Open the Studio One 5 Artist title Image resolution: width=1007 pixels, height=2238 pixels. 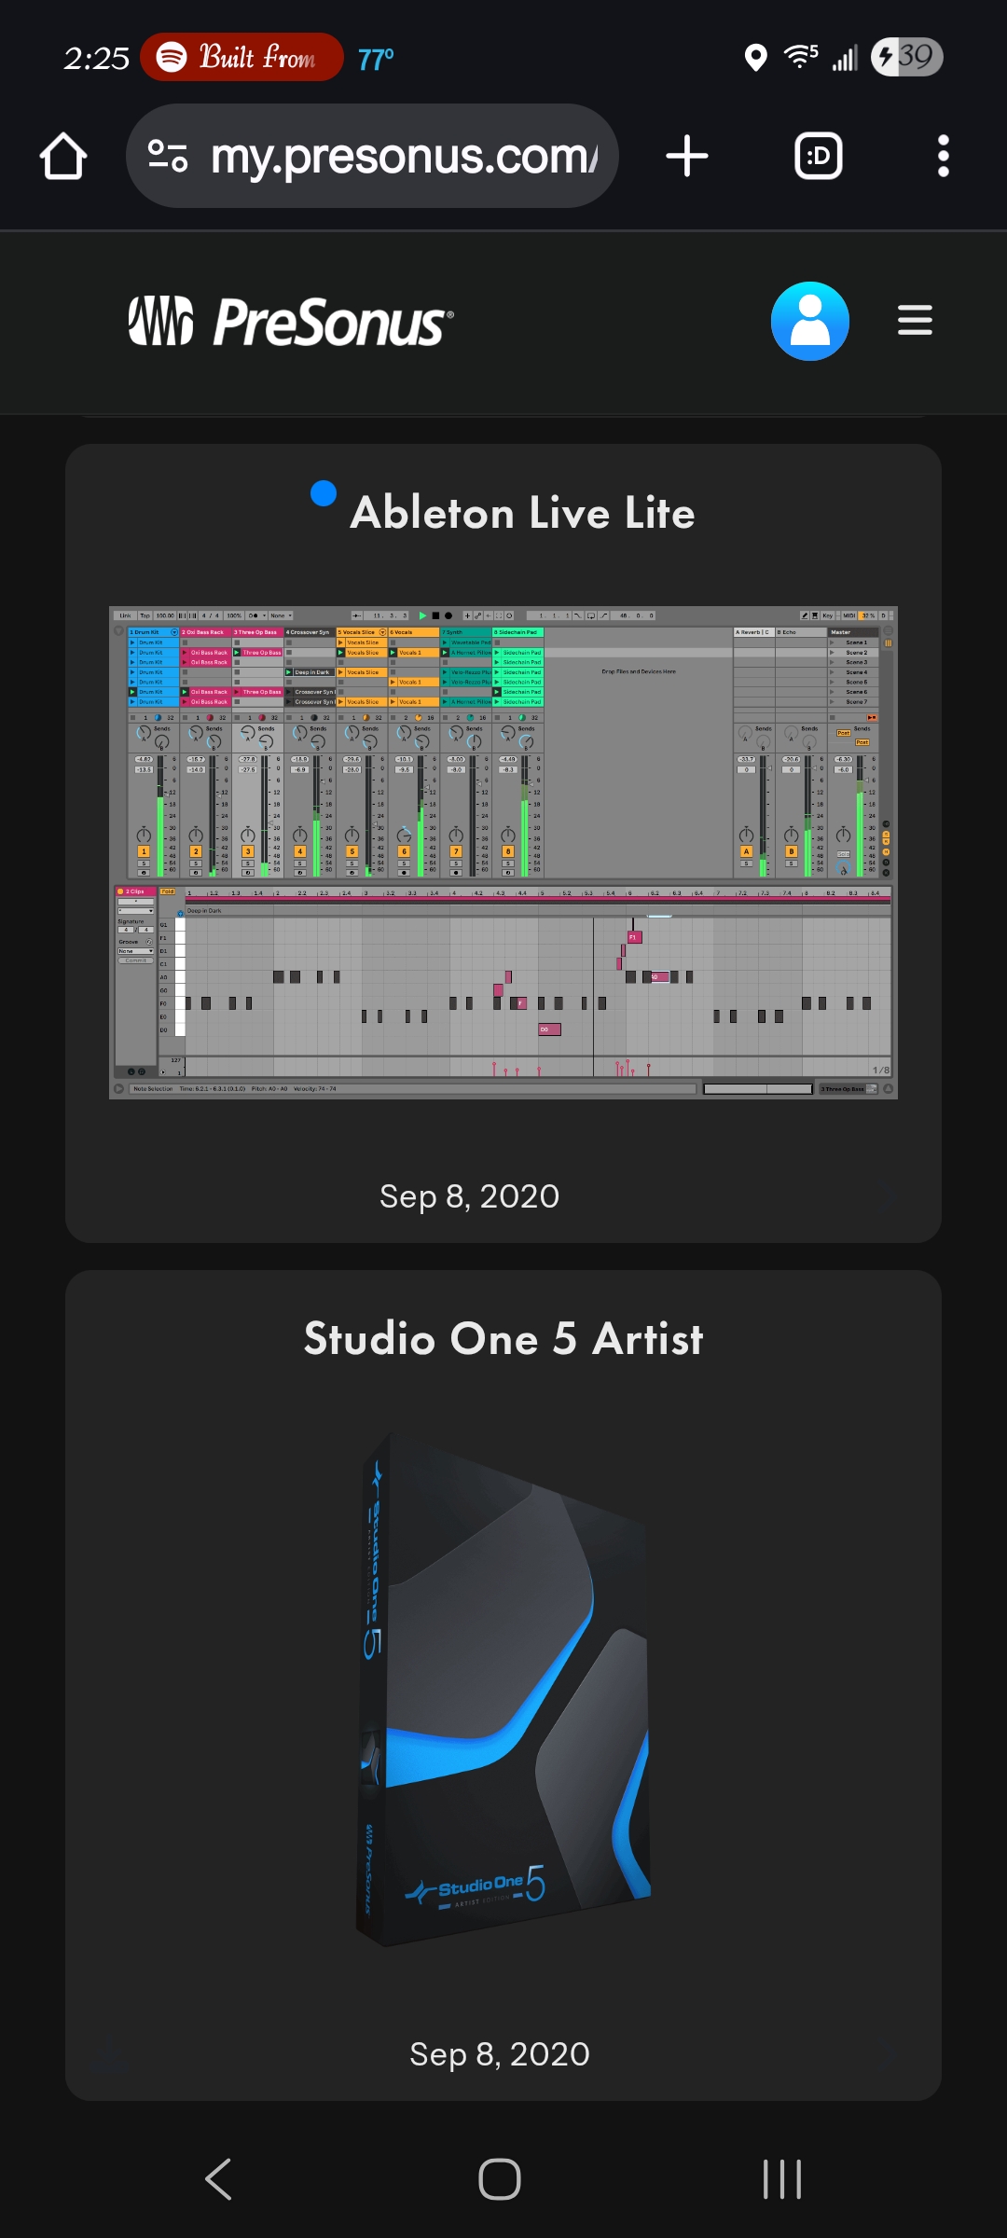[x=504, y=1338]
